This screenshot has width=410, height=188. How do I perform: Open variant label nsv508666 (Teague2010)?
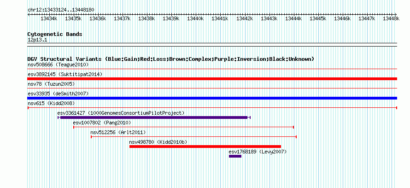(58, 65)
